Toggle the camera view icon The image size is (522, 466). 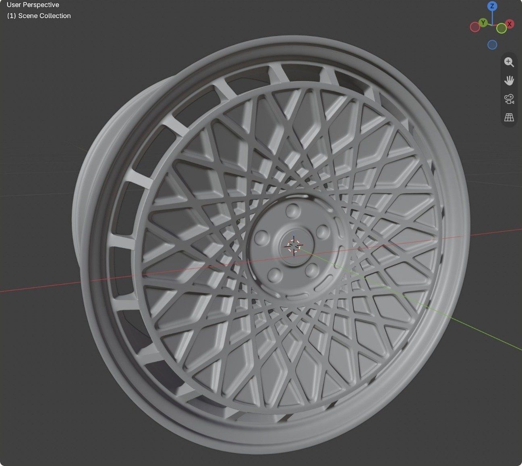pyautogui.click(x=509, y=99)
